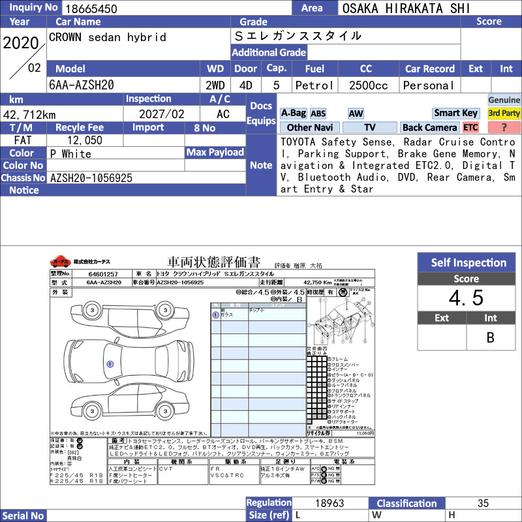Click chassis number in the Chassis No row
The width and height of the screenshot is (522, 522).
[91, 178]
